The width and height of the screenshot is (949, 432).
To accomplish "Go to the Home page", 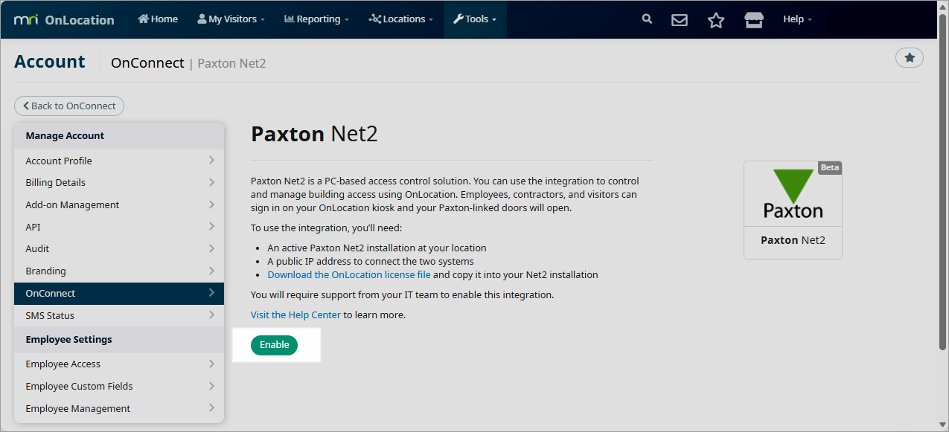I will coord(158,19).
